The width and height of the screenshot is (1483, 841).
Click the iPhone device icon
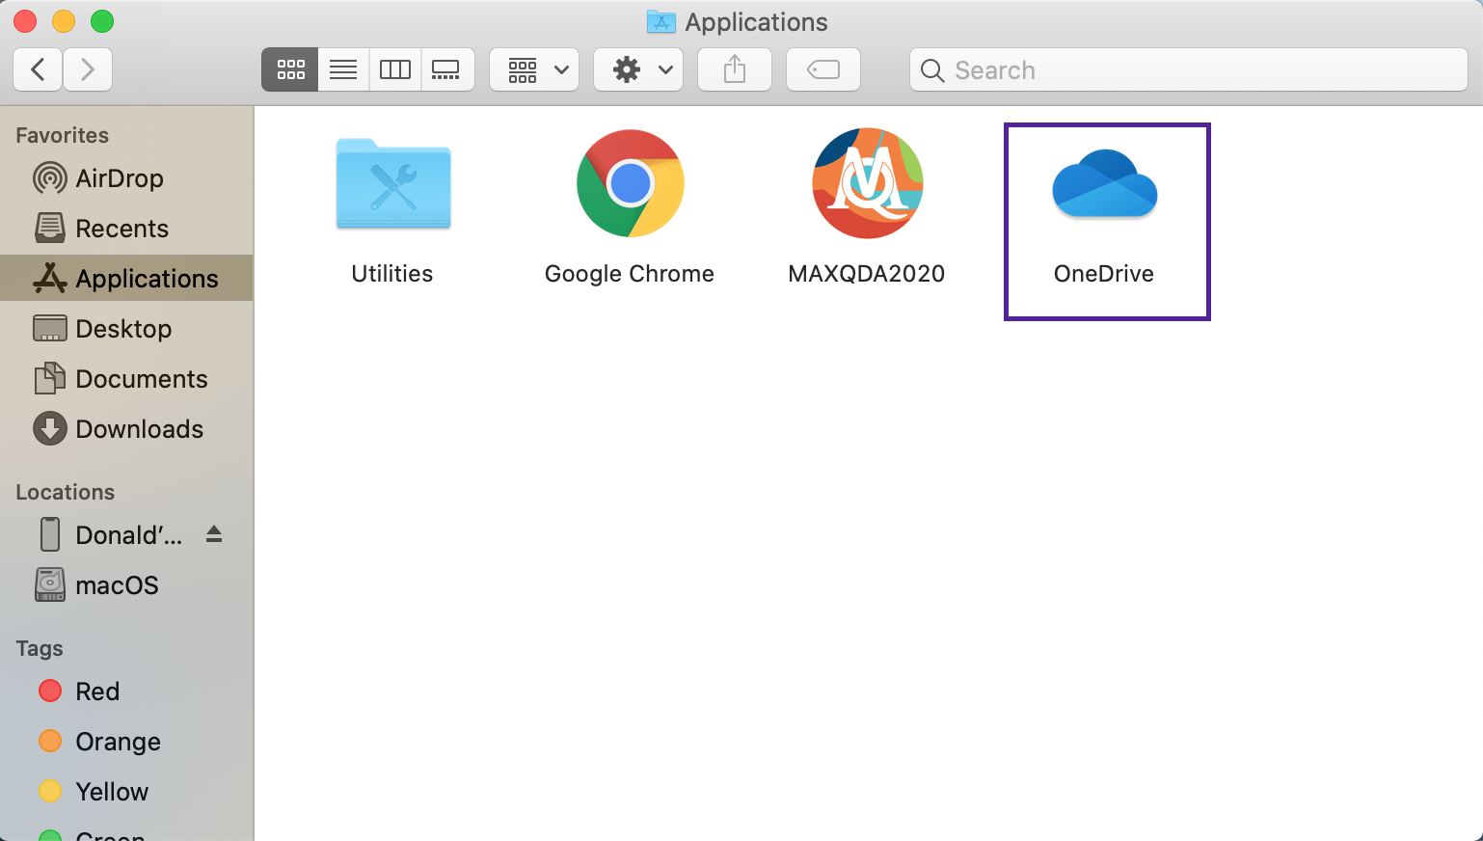coord(50,535)
